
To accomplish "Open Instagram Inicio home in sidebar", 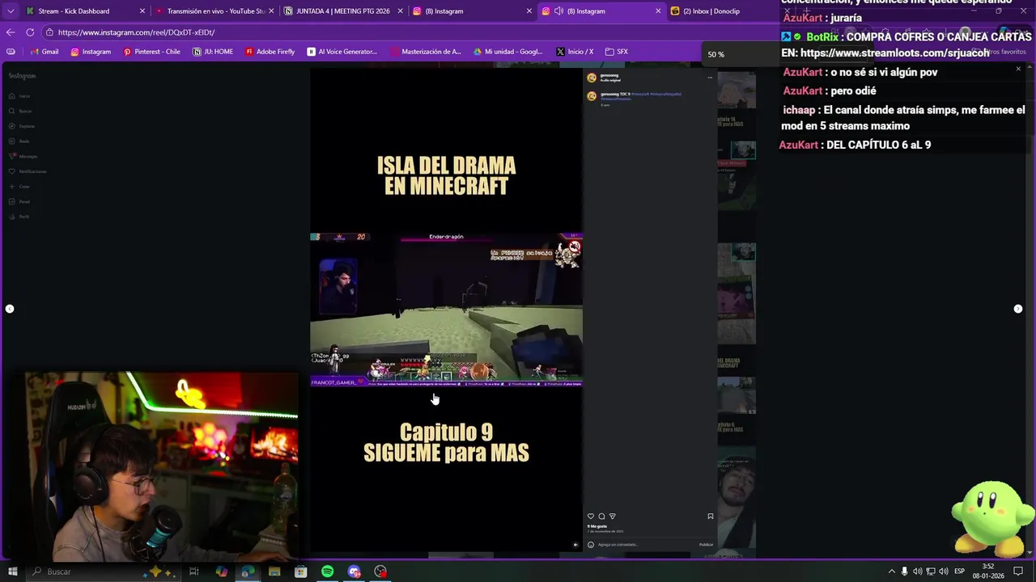I will [x=19, y=96].
